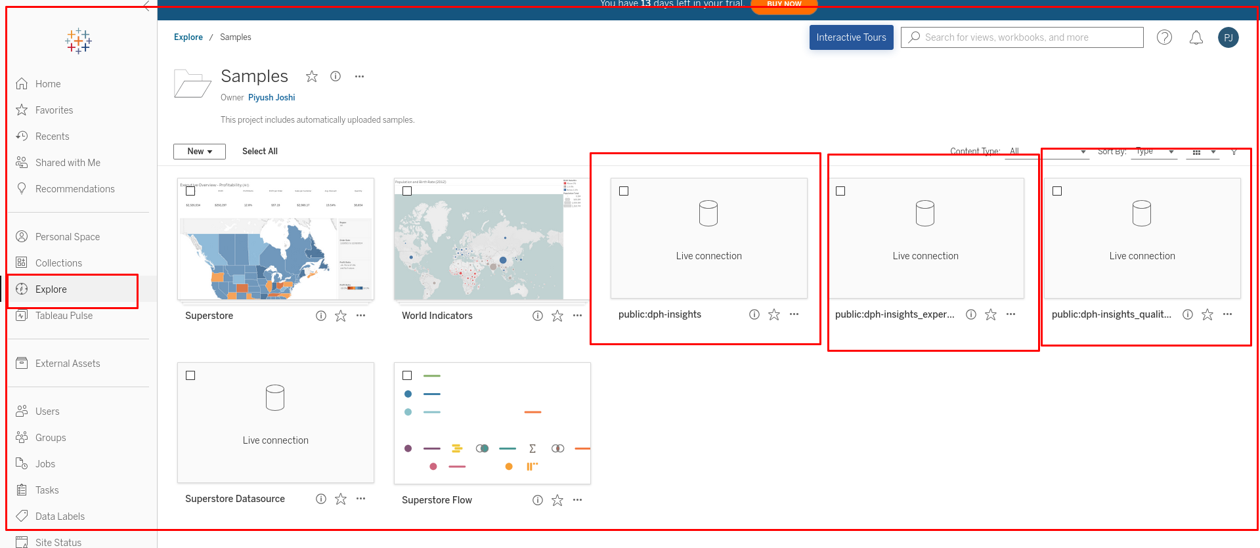Check the public:dph-insights_qualit... card checkbox
The image size is (1260, 548).
click(x=1057, y=191)
